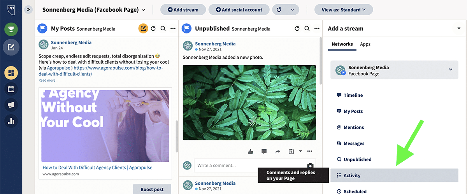This screenshot has width=467, height=194.
Task: Open the Planner calendar icon in sidebar
Action: (11, 89)
